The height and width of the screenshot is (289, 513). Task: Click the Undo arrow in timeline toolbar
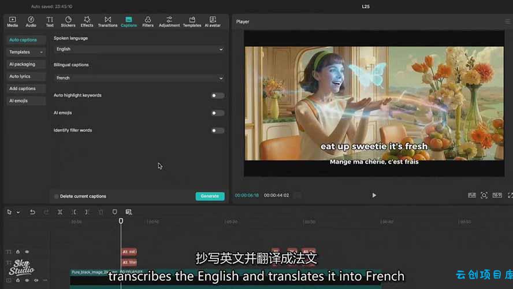pyautogui.click(x=32, y=212)
